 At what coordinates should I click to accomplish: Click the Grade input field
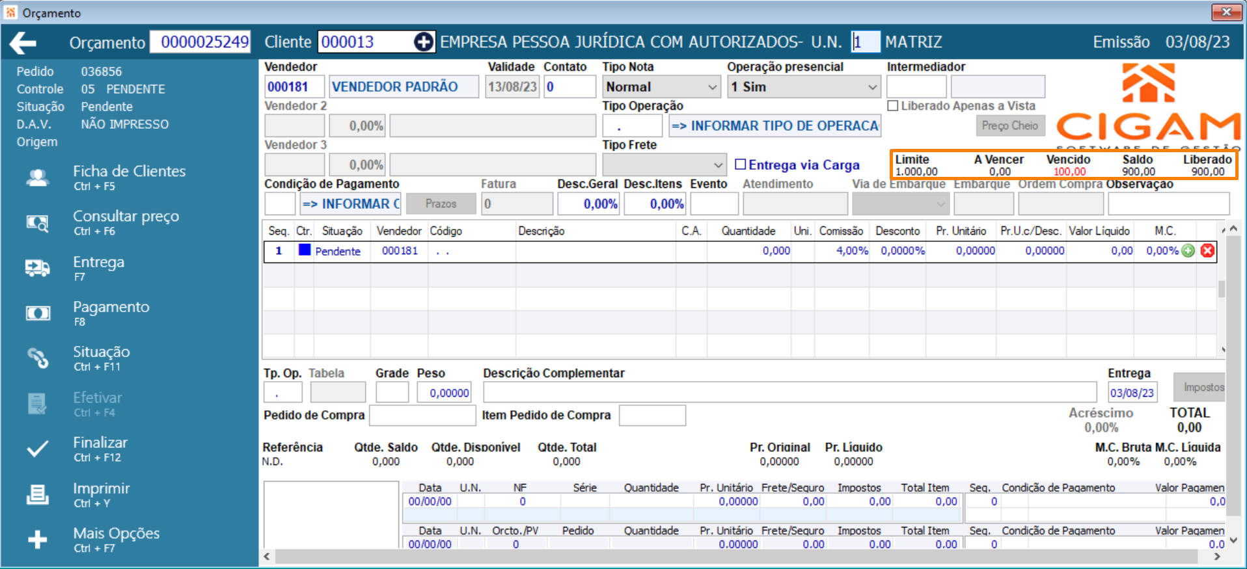pos(392,393)
